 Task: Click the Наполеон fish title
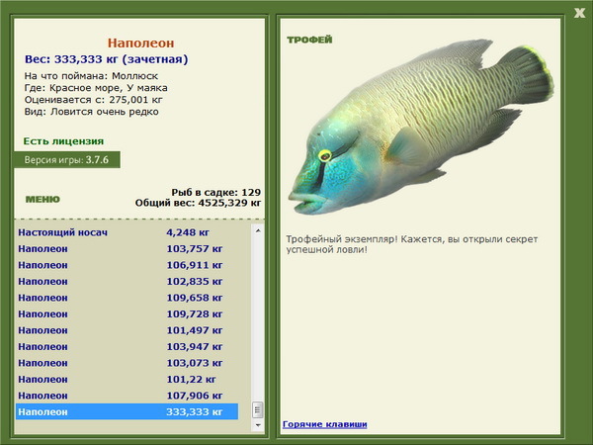tap(140, 43)
